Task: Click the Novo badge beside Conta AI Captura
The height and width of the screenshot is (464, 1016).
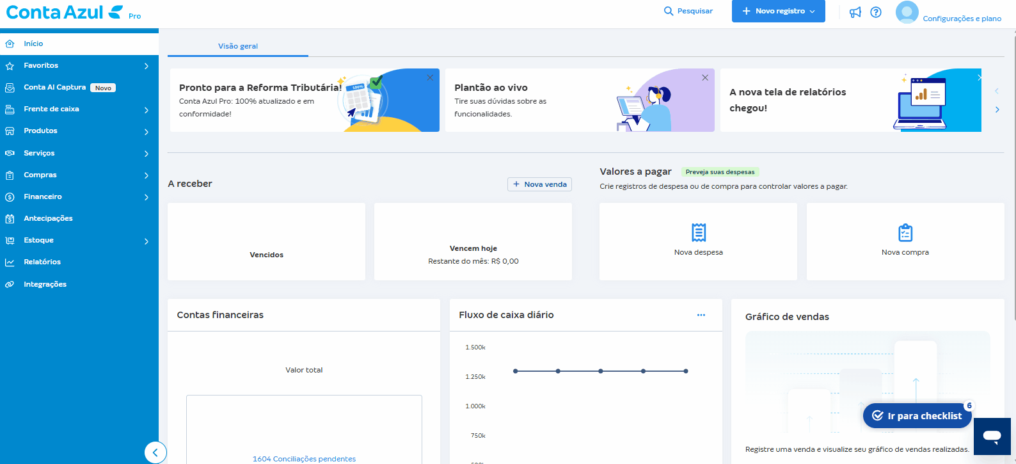Action: [103, 88]
